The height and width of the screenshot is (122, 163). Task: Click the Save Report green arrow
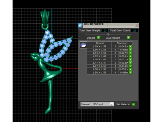[x=129, y=38]
